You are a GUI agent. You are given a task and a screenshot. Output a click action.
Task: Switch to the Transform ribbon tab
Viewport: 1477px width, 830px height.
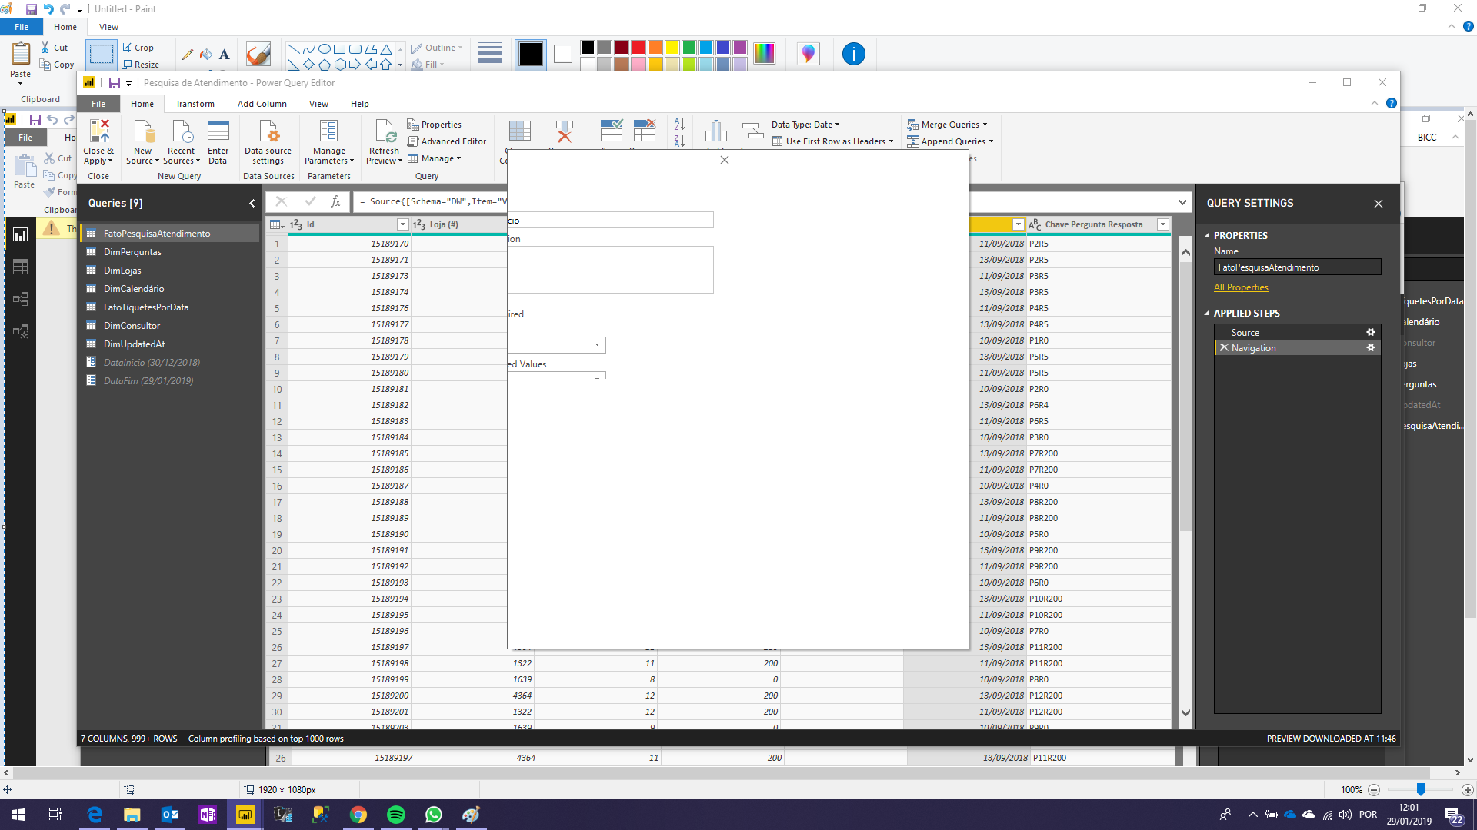click(195, 104)
